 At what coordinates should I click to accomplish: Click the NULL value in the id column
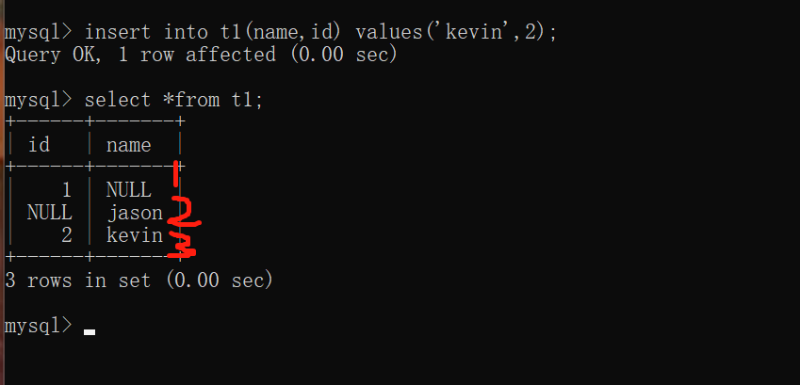pyautogui.click(x=49, y=213)
